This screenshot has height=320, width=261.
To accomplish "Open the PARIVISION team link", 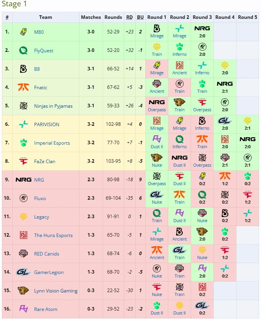I will click(46, 125).
